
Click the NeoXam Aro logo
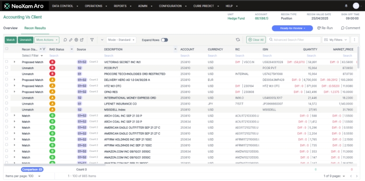coord(24,6)
